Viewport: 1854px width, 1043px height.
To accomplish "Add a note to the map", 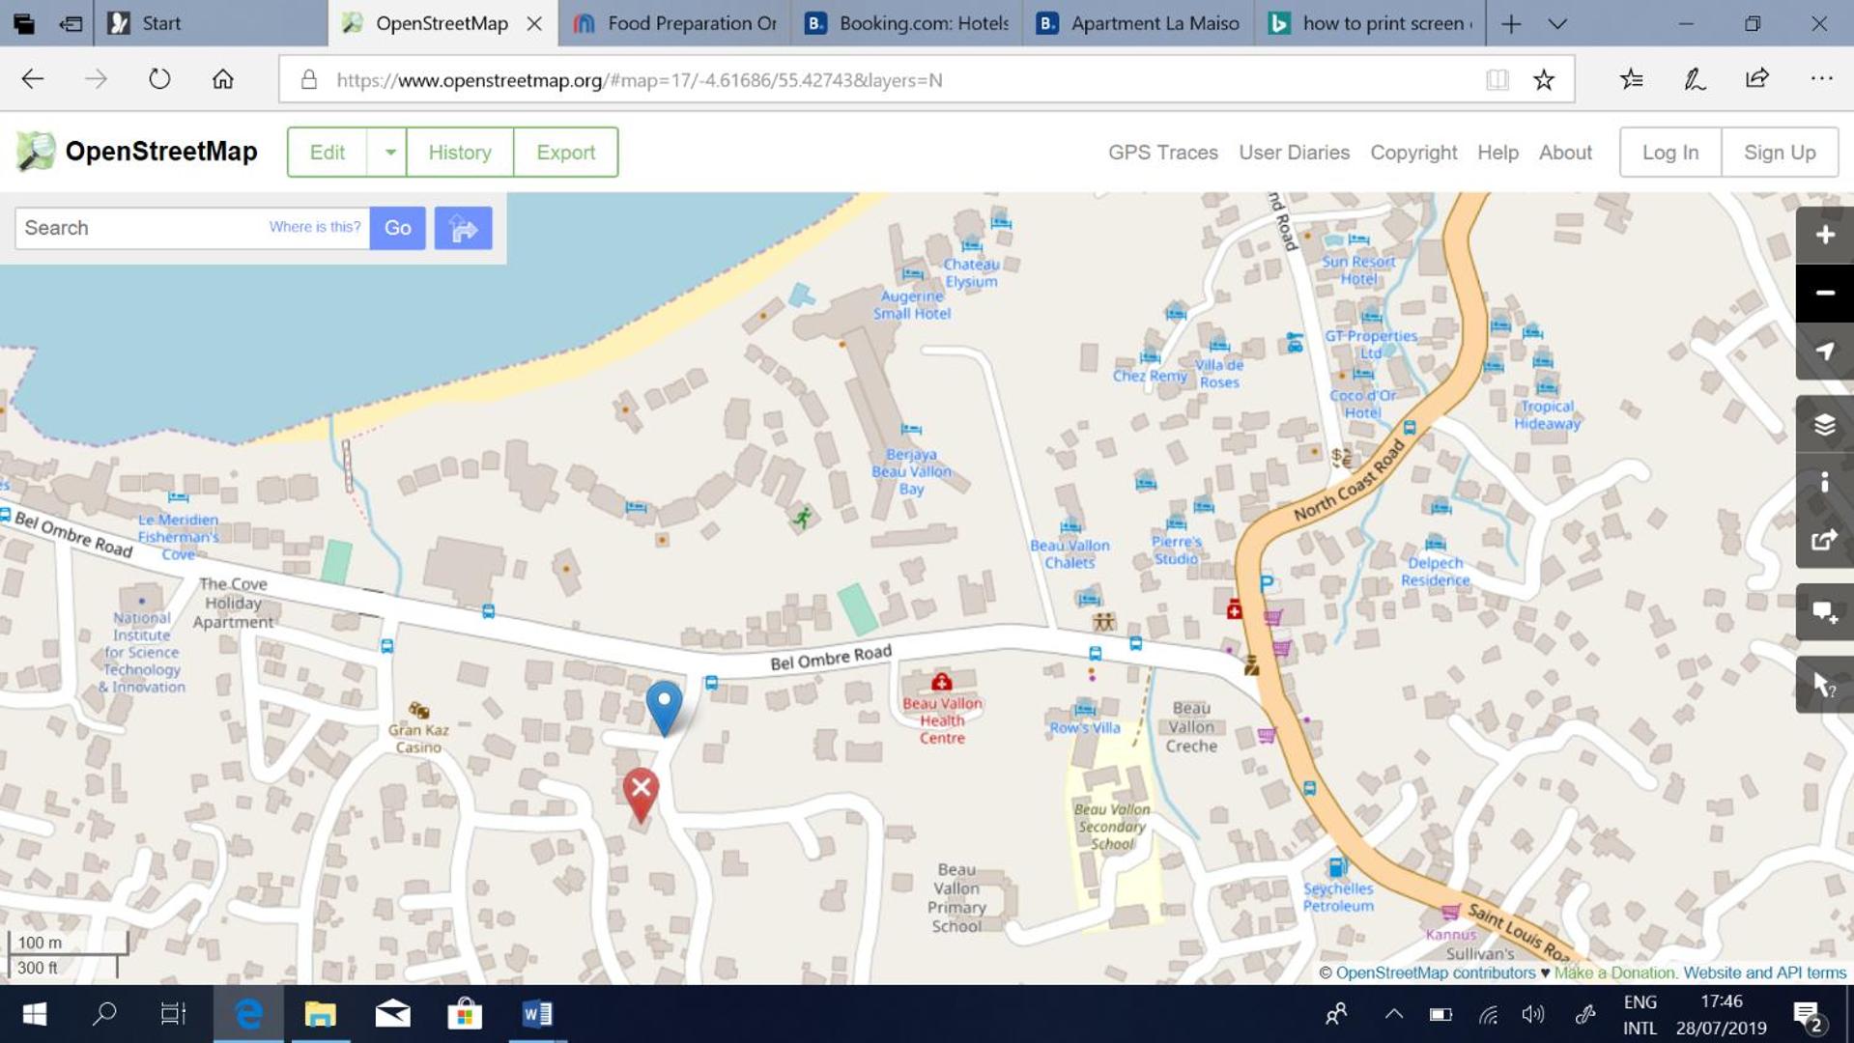I will [1824, 612].
